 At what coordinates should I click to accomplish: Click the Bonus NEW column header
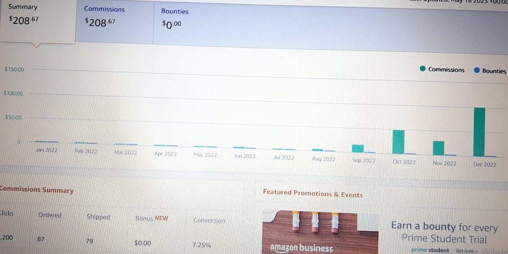(152, 218)
